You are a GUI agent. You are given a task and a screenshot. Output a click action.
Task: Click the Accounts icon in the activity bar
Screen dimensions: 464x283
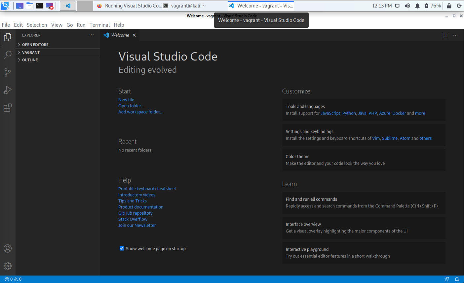tap(7, 248)
